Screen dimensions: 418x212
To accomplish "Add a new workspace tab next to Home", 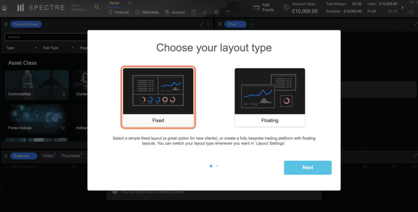I will 129,3.
